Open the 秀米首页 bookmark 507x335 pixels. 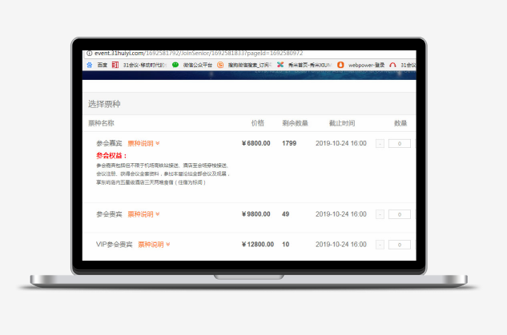point(304,65)
